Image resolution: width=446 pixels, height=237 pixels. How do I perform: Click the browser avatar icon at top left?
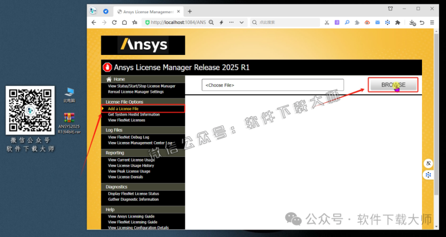point(93,11)
